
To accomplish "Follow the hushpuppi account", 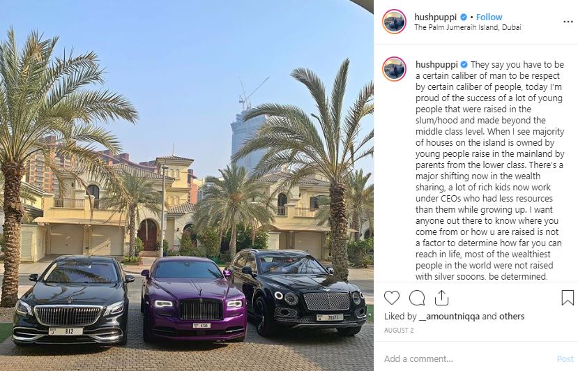I will (489, 17).
